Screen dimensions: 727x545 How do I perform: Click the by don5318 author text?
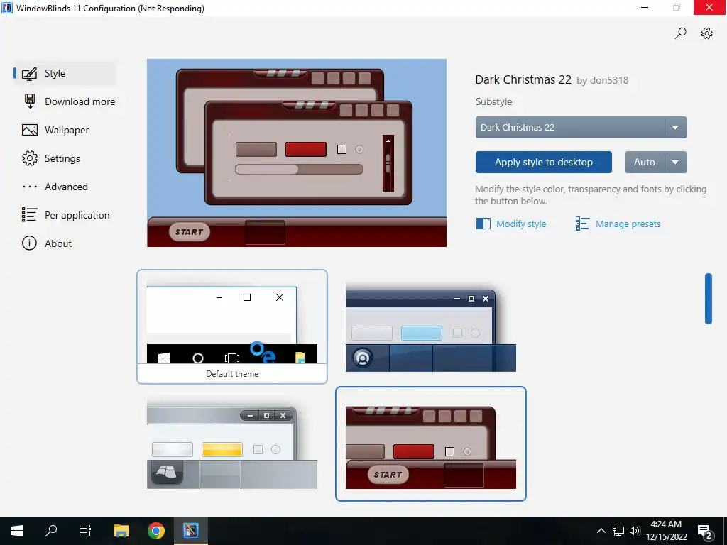coord(602,81)
